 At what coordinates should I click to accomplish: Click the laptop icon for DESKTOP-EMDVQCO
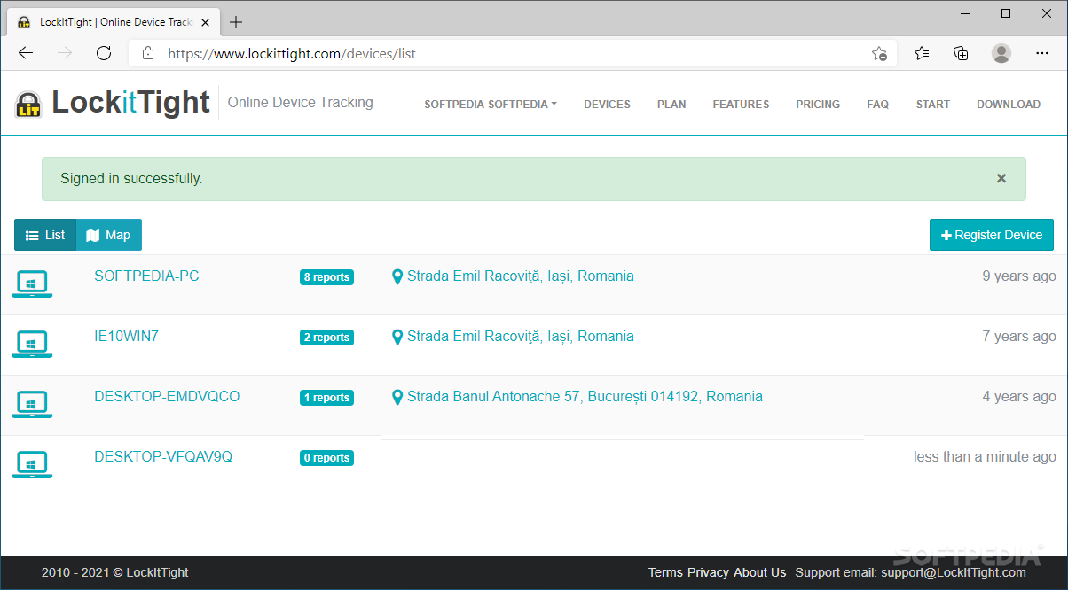(32, 405)
